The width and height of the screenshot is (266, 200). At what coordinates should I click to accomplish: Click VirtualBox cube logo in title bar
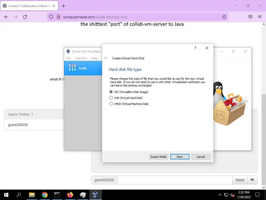click(x=68, y=51)
